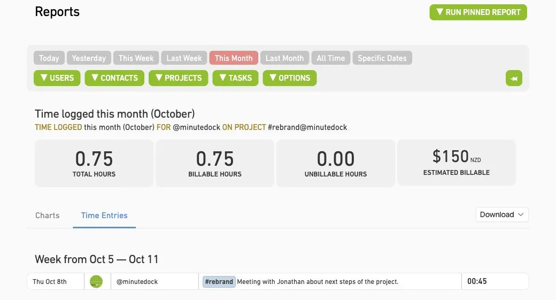Switch to the Charts tab
556x300 pixels.
pos(47,216)
